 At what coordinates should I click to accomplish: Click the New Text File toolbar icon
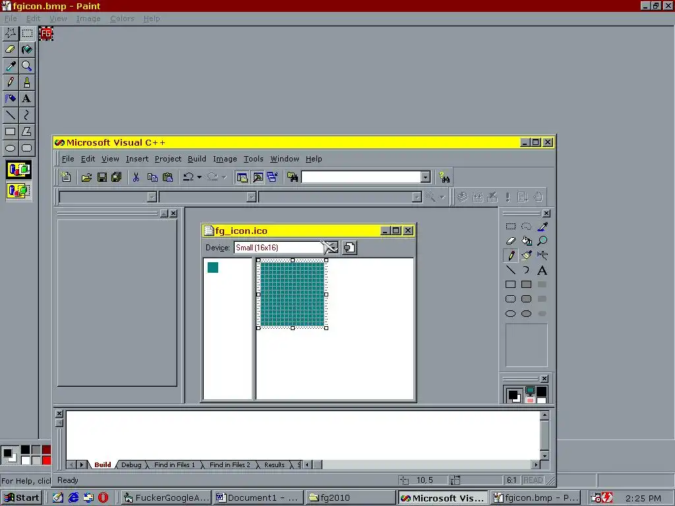66,177
